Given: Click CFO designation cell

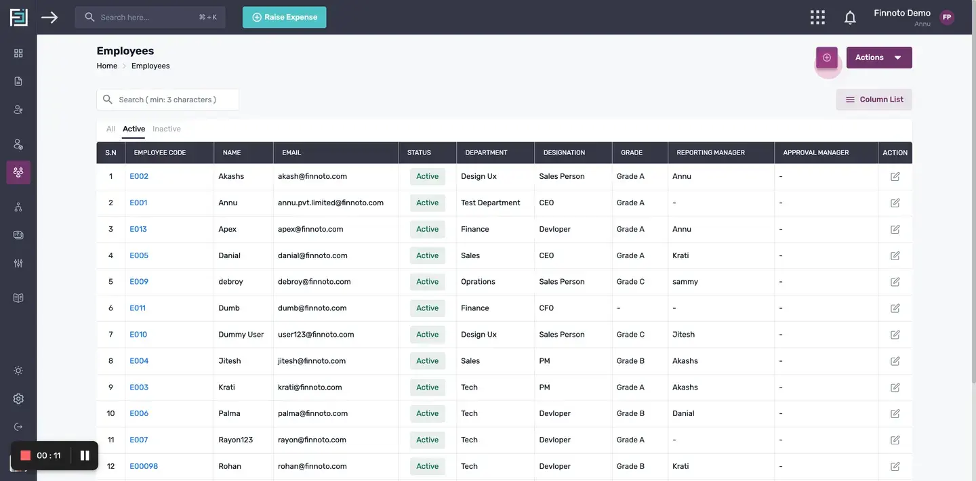Looking at the screenshot, I should point(546,308).
